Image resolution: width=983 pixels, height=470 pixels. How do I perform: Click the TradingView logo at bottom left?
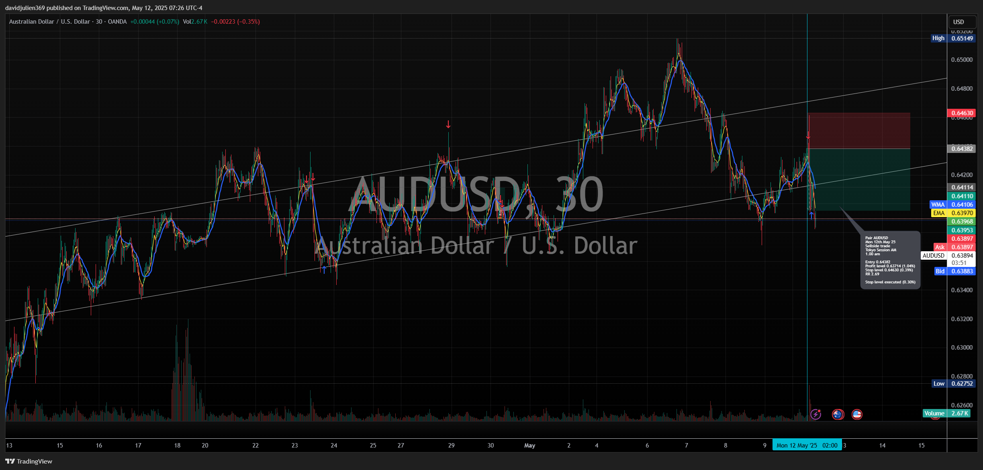pyautogui.click(x=29, y=461)
